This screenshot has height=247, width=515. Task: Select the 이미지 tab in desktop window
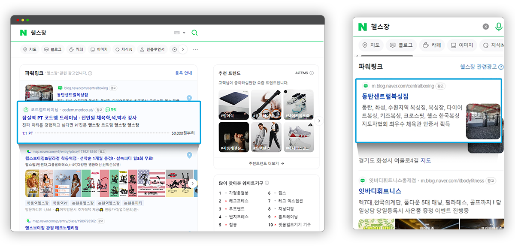pos(99,49)
